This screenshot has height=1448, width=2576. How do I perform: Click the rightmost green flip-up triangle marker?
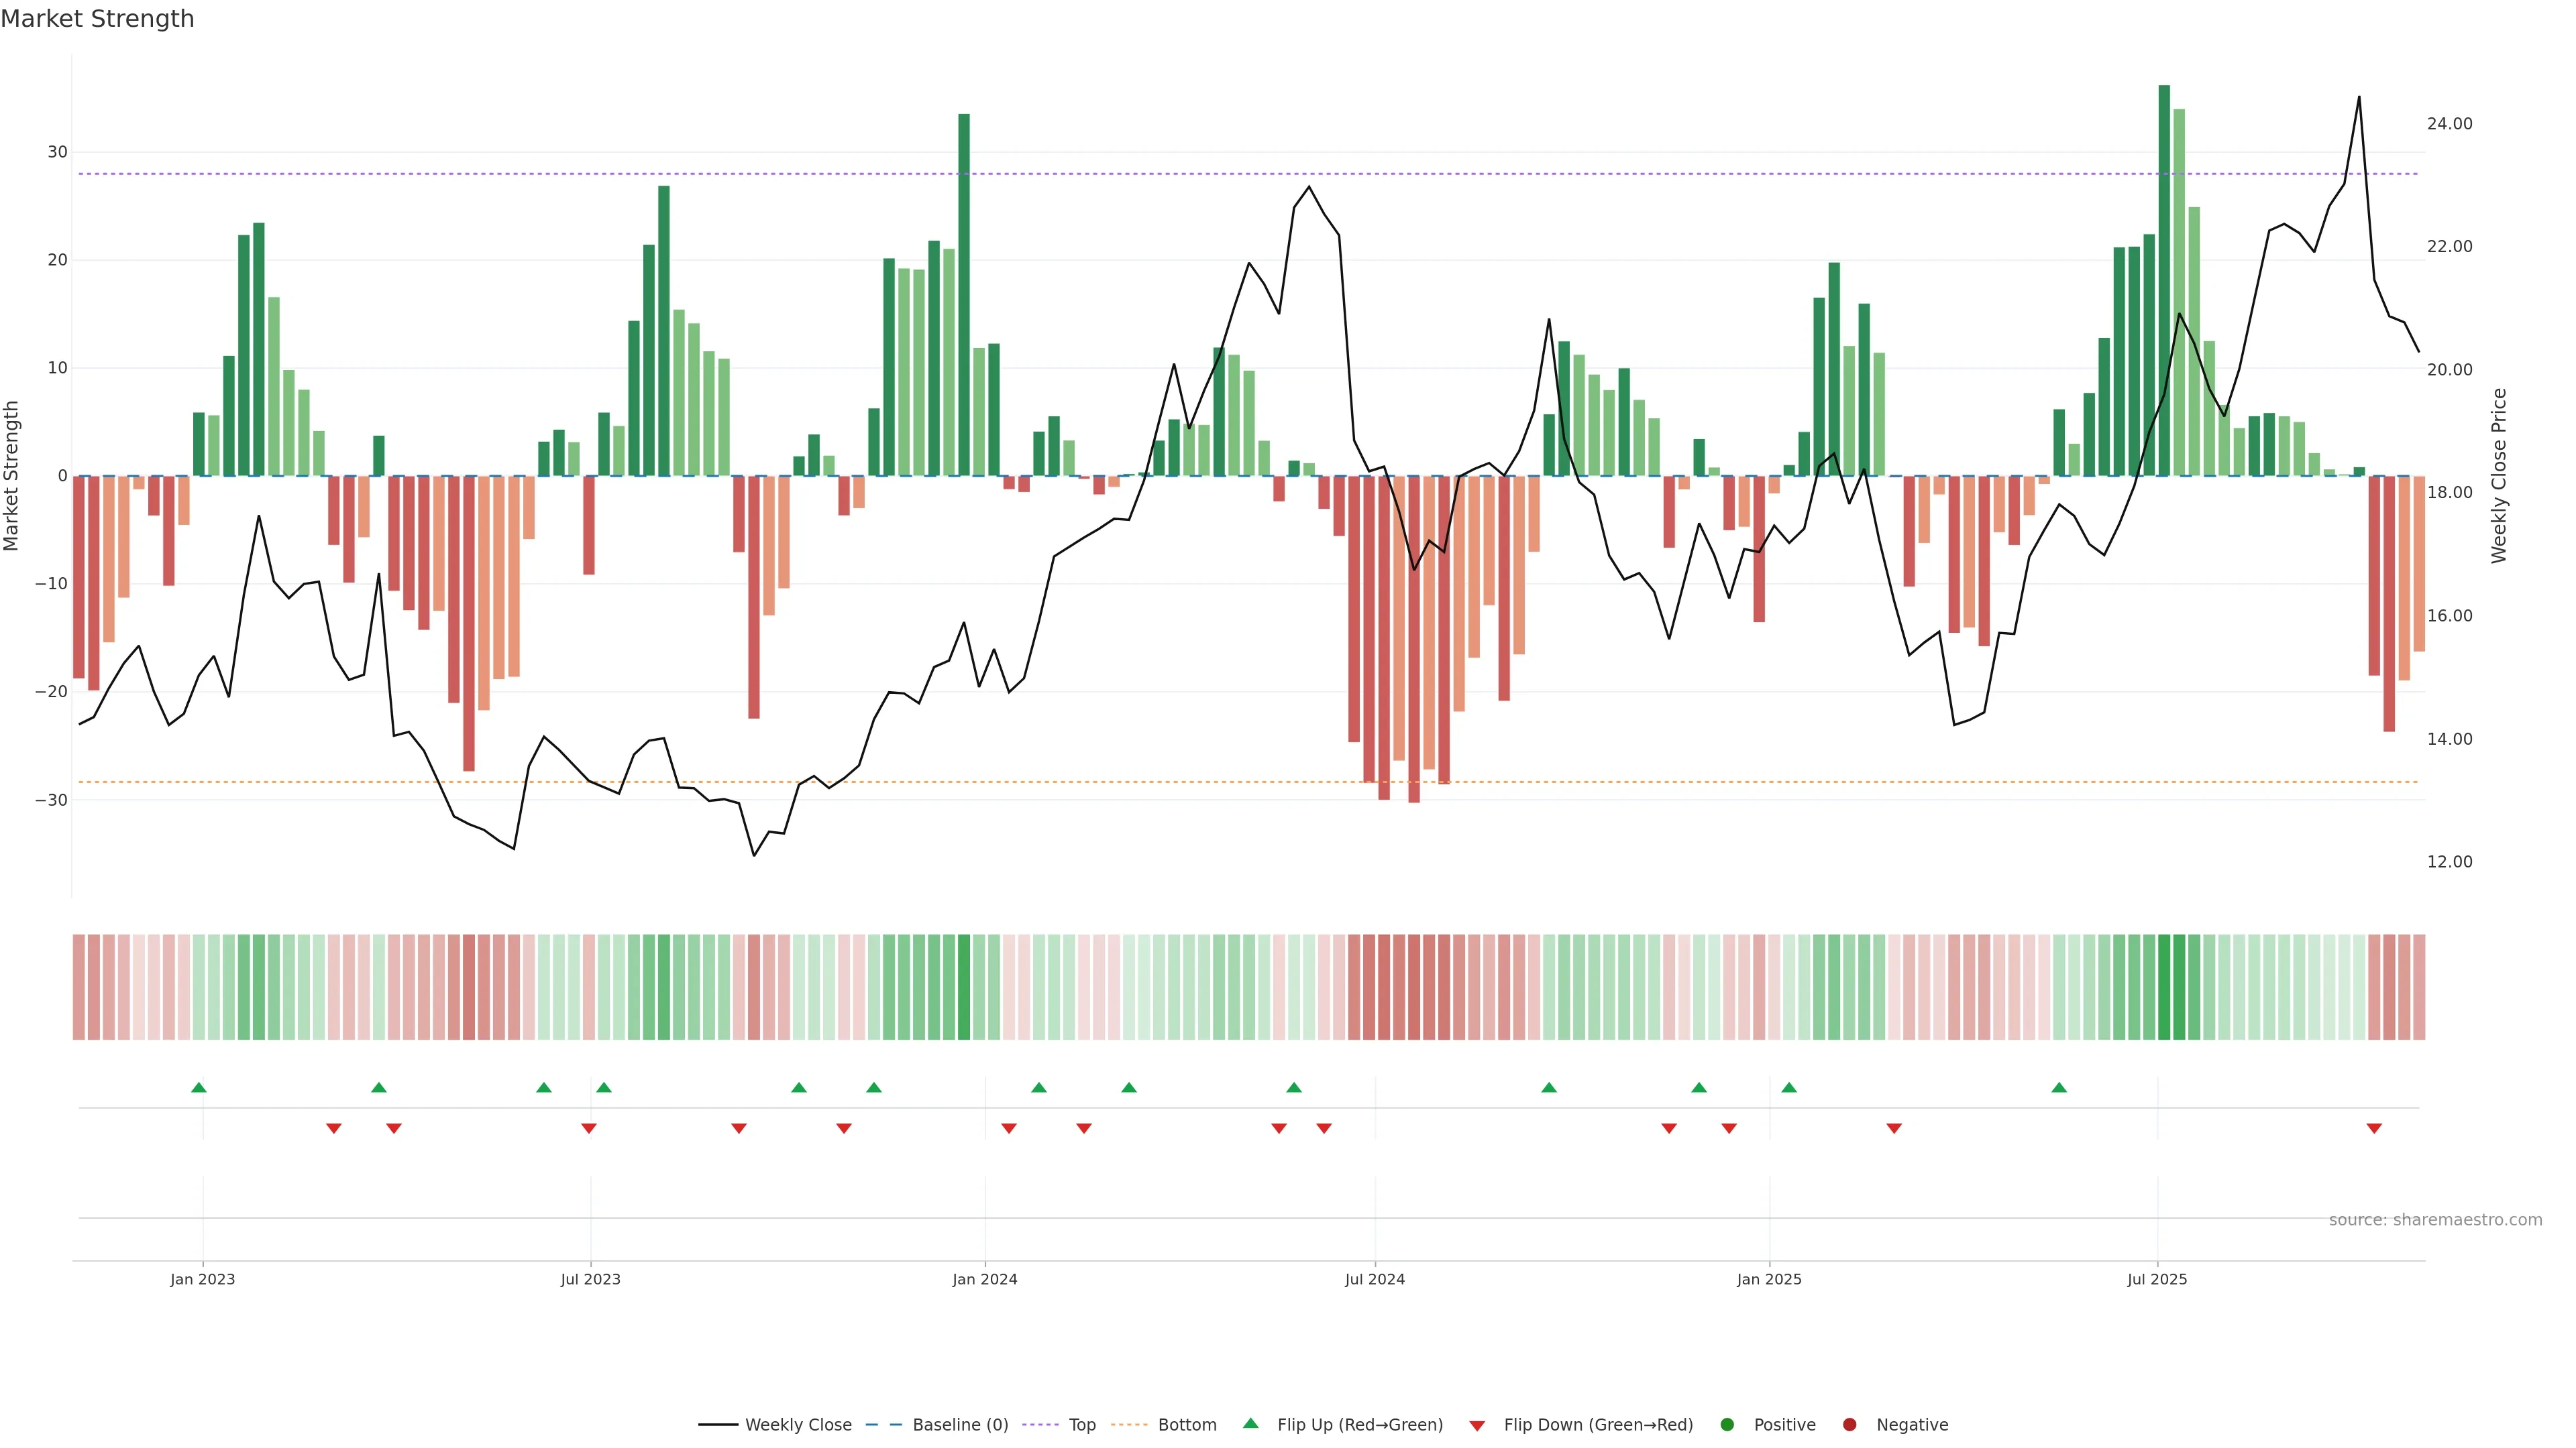[2059, 1087]
